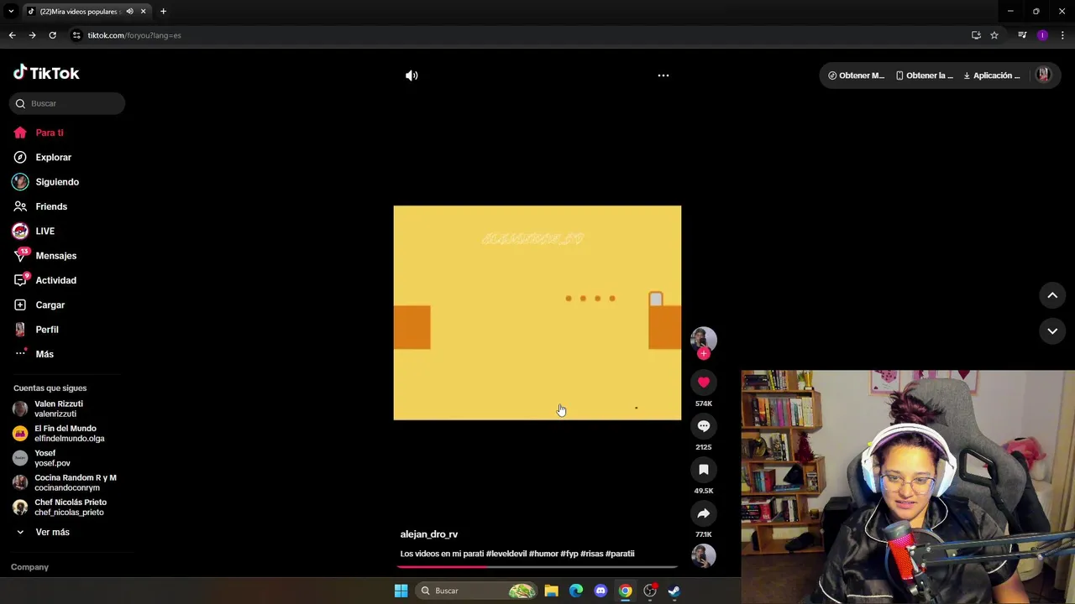The image size is (1075, 604).
Task: Pause the playing video
Action: (537, 313)
